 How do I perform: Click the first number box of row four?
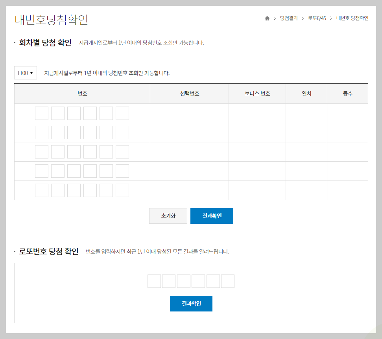[x=41, y=171]
